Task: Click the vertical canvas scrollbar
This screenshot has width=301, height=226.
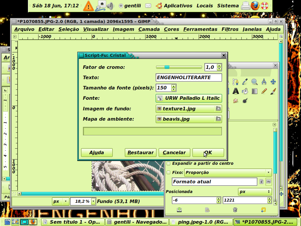Action: tap(281, 102)
